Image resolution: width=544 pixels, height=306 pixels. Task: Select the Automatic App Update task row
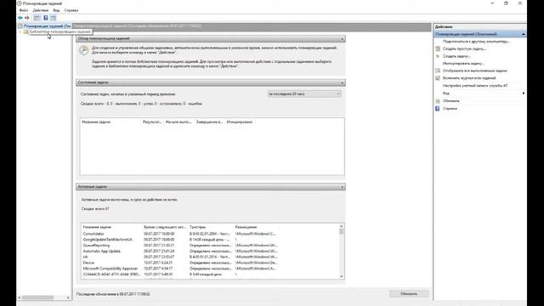[180, 252]
